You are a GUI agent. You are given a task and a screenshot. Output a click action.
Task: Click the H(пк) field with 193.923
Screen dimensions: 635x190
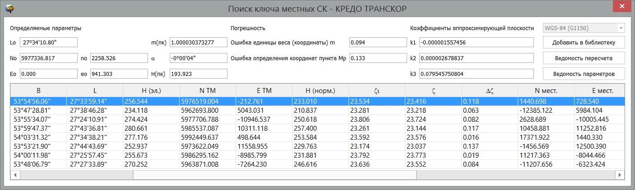199,73
